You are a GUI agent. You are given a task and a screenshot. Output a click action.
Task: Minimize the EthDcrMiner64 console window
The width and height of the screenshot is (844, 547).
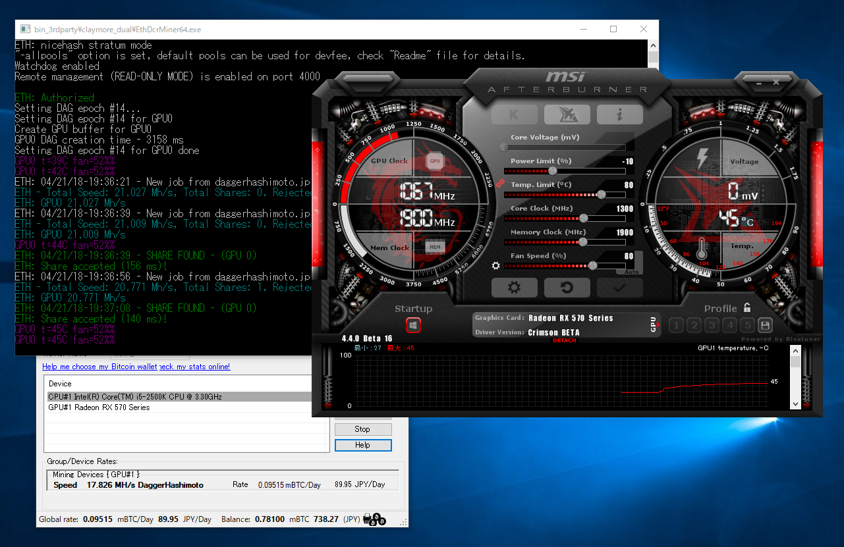pos(583,29)
